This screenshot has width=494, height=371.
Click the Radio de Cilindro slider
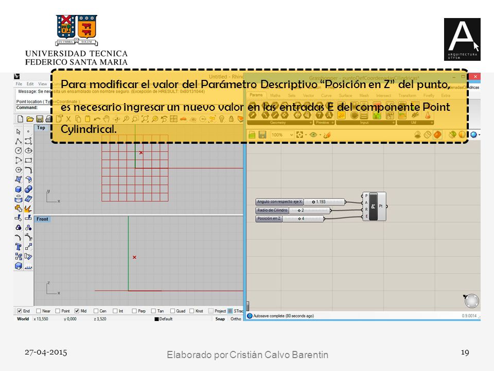point(293,210)
